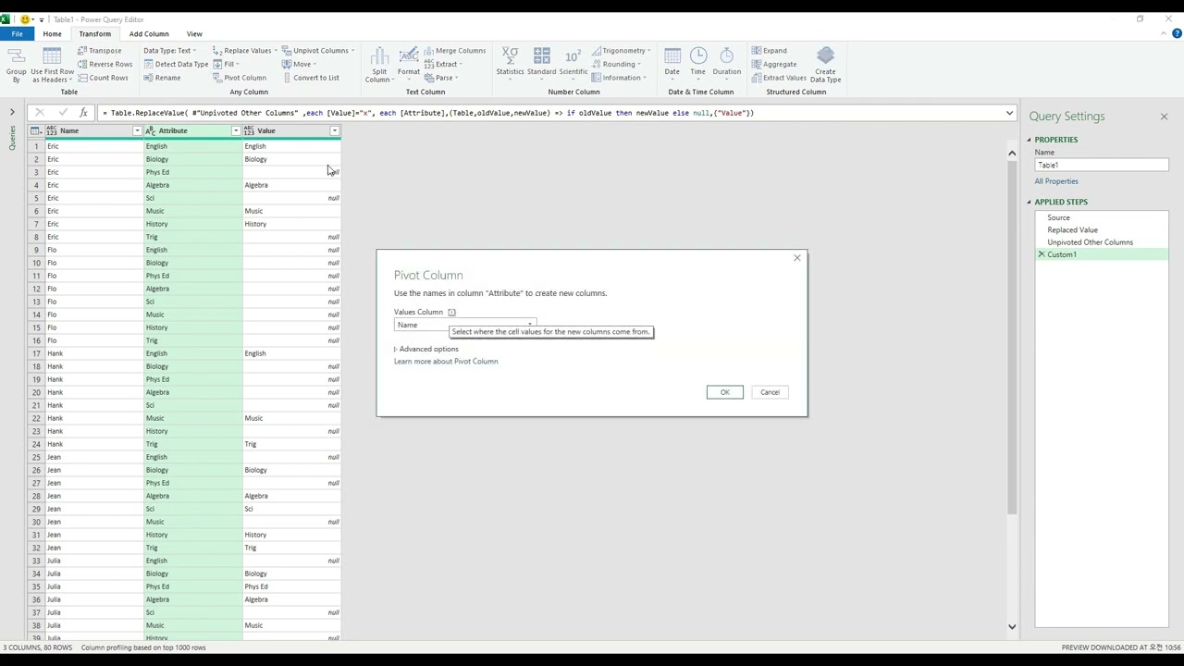Click Convert to List
The width and height of the screenshot is (1184, 666).
[310, 78]
